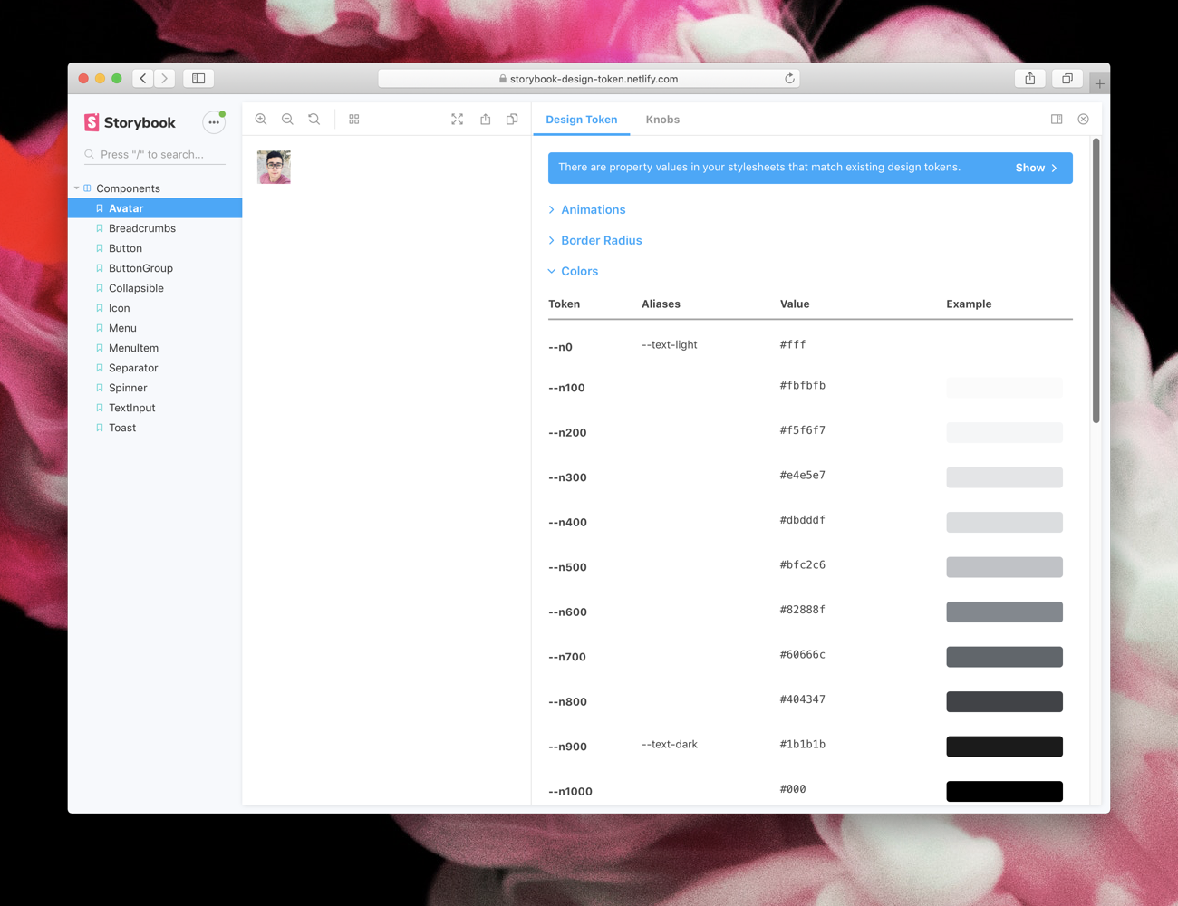Screen dimensions: 1178x906
Task: Click the --n1000 black swatch
Action: (1004, 792)
